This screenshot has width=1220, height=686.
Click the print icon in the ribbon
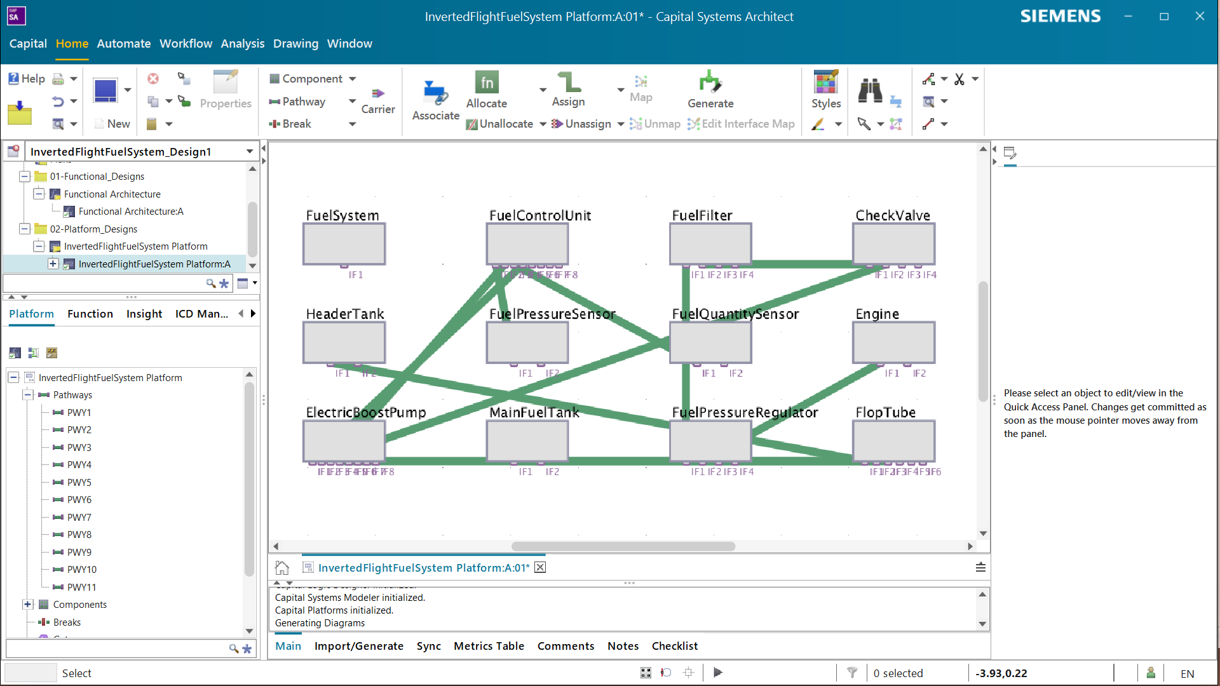click(x=58, y=79)
